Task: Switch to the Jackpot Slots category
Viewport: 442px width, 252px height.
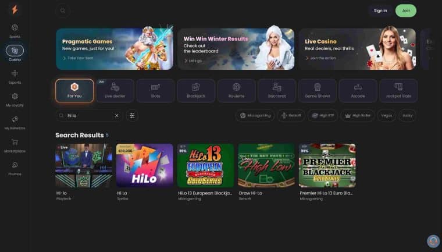Action: 398,91
